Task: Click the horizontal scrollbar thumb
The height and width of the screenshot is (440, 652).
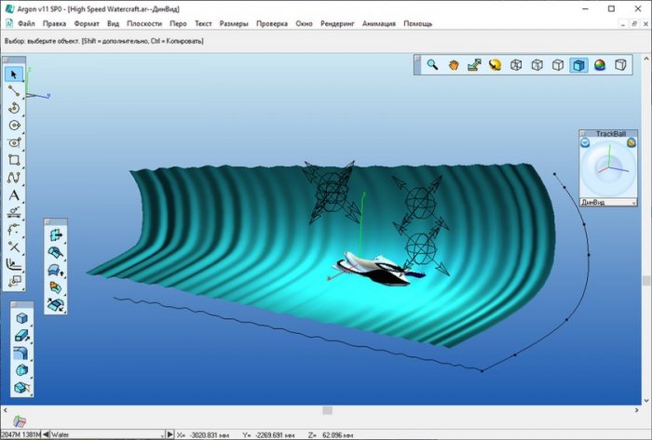Action: 326,410
